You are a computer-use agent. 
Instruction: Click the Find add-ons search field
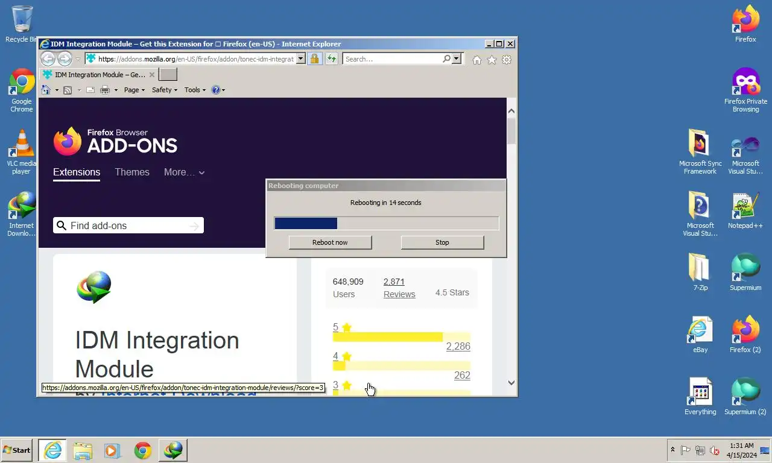point(128,225)
